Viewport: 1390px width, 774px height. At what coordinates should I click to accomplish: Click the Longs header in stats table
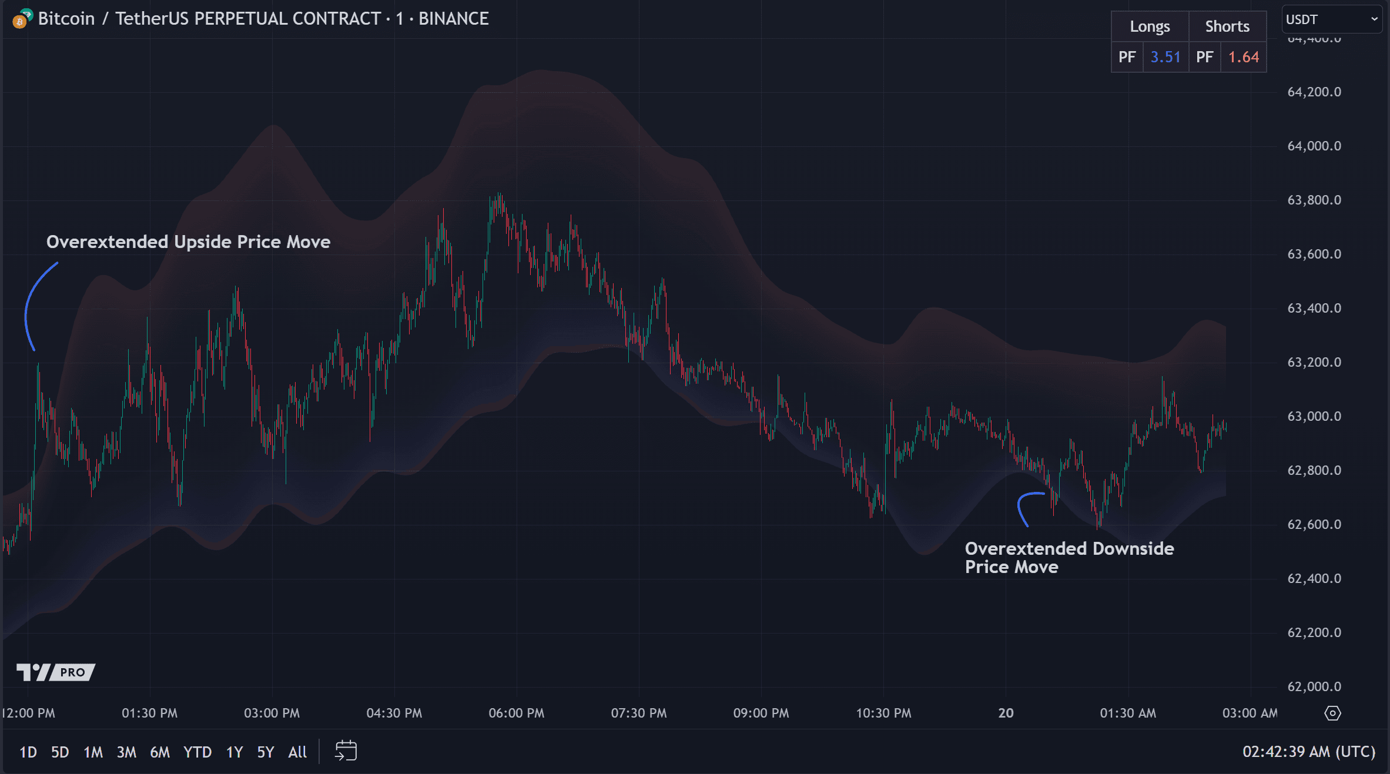tap(1150, 26)
